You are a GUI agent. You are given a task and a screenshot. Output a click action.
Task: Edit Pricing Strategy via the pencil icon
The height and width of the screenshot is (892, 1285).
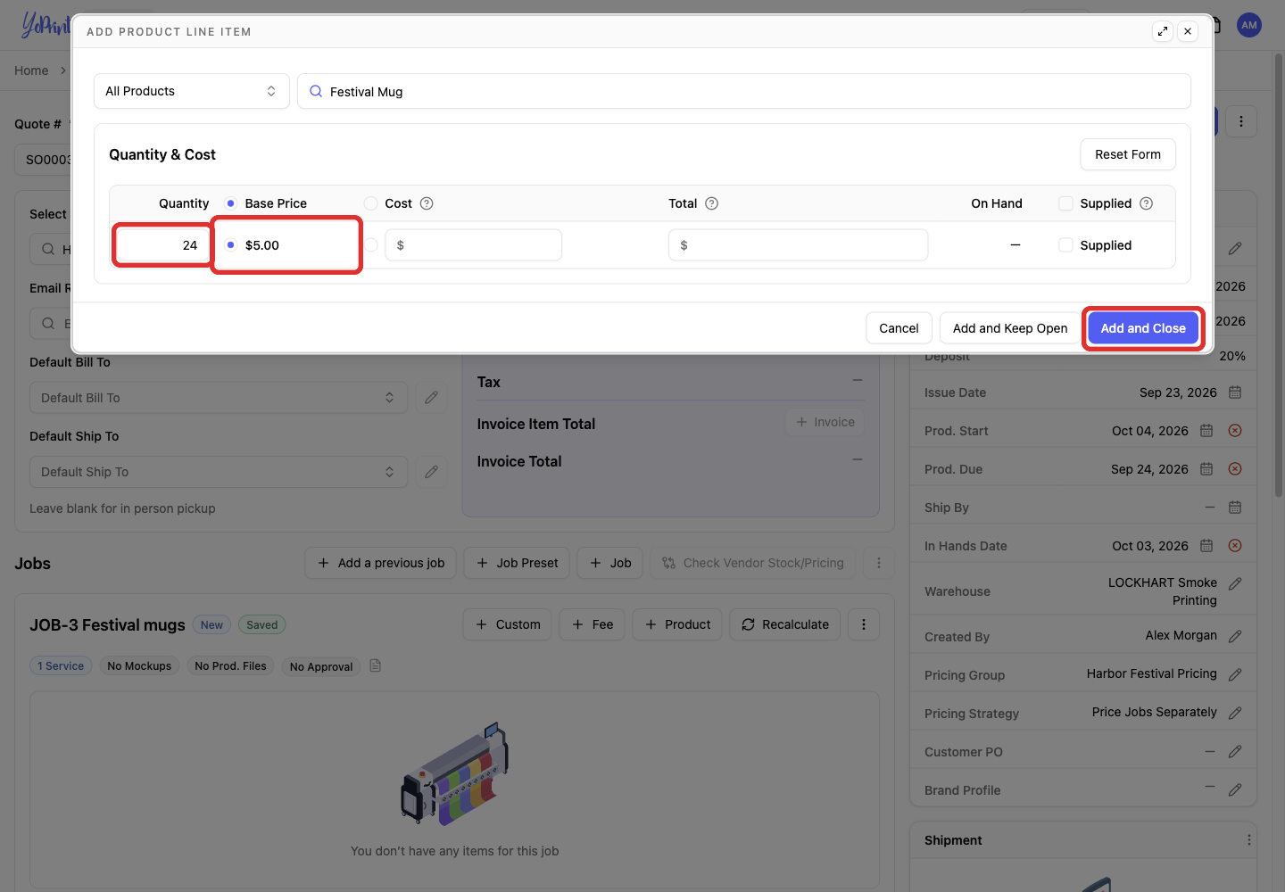point(1235,713)
